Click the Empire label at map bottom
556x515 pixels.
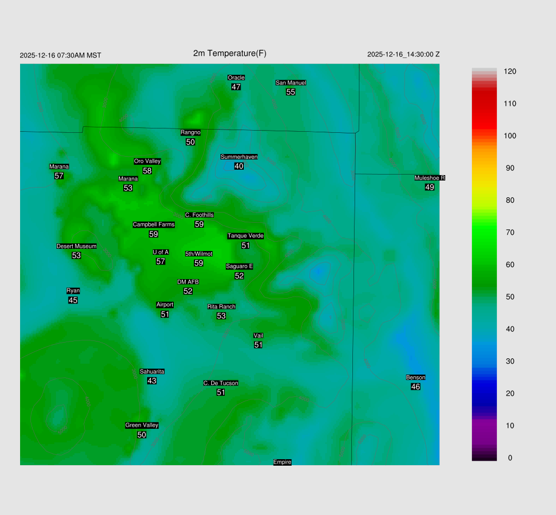pos(282,462)
